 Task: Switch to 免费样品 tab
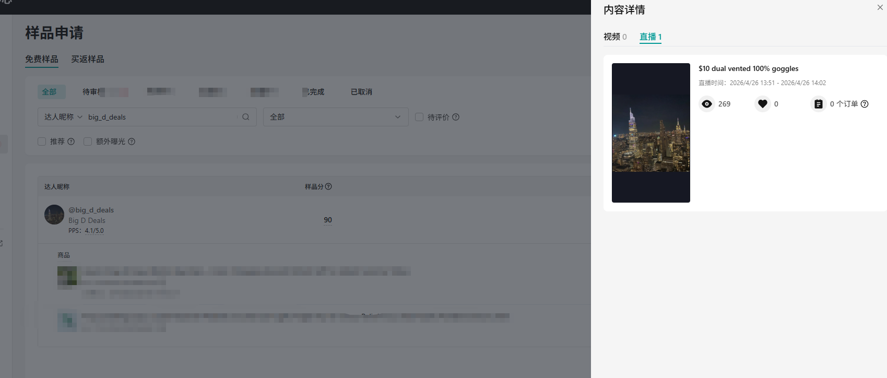click(42, 59)
